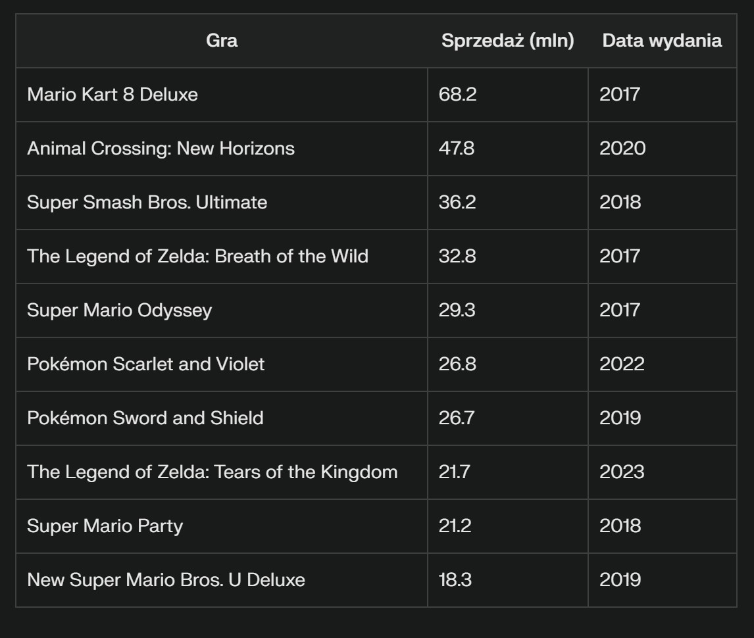Select the Sprzedaż (mln) column header
The image size is (754, 638).
coord(508,40)
